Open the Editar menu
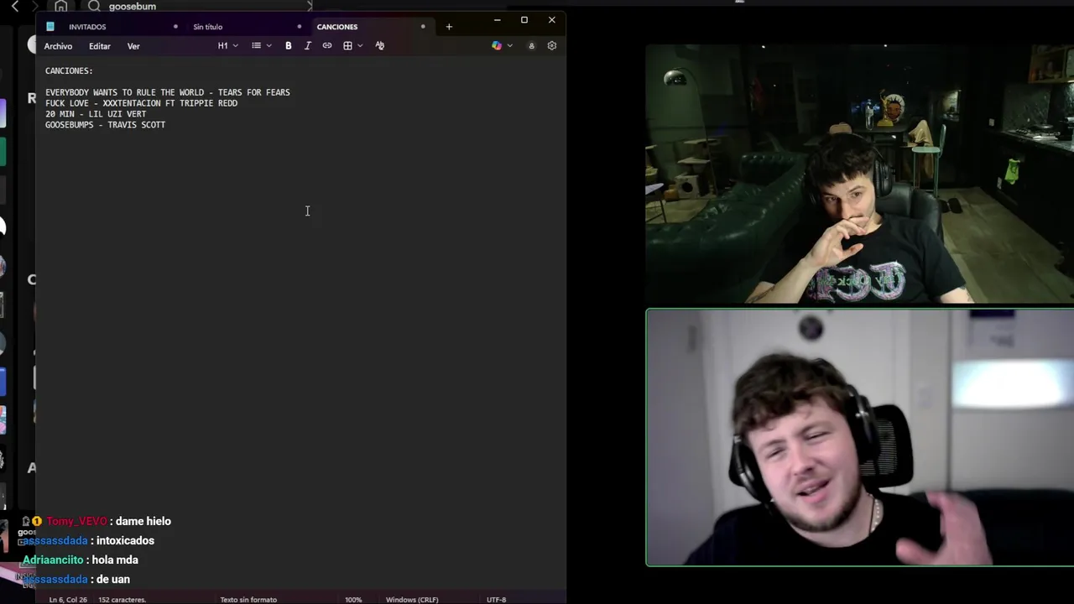Image resolution: width=1074 pixels, height=604 pixels. (100, 46)
